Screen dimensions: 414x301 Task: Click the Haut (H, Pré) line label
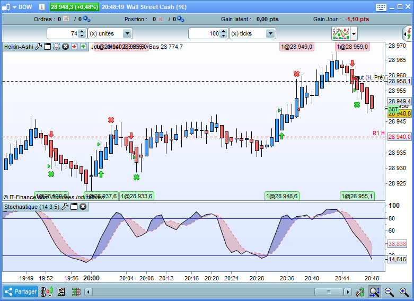point(368,77)
